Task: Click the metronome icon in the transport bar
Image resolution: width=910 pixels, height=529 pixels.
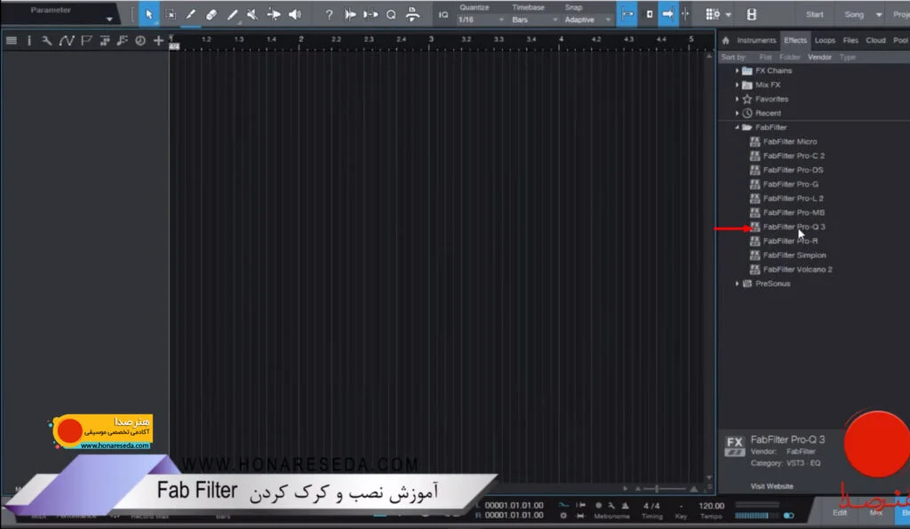Action: 625,506
